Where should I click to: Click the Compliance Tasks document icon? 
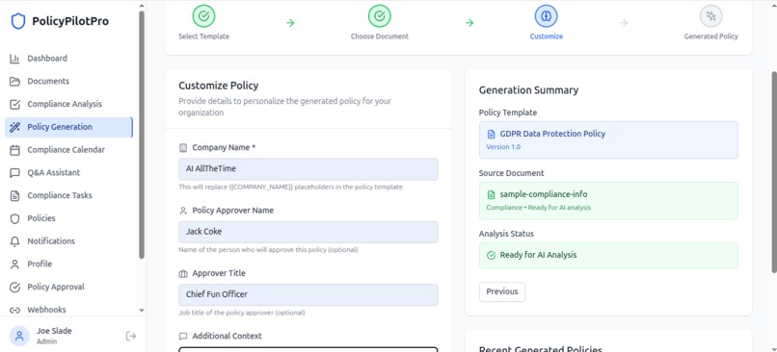(x=14, y=196)
